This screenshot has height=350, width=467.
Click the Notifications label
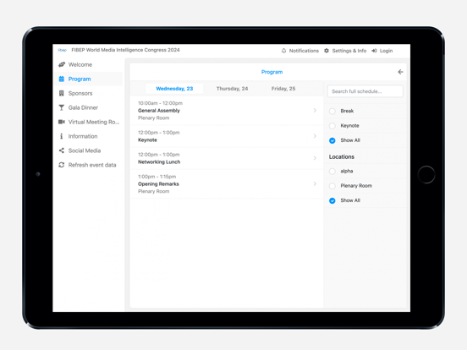(x=304, y=51)
